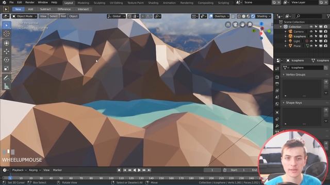Switch to Wireframe viewport shading

pyautogui.click(x=239, y=16)
